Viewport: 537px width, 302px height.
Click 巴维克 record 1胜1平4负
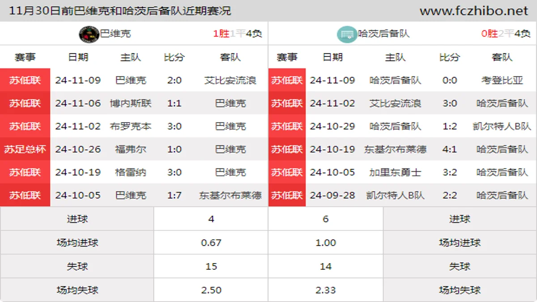pyautogui.click(x=238, y=34)
